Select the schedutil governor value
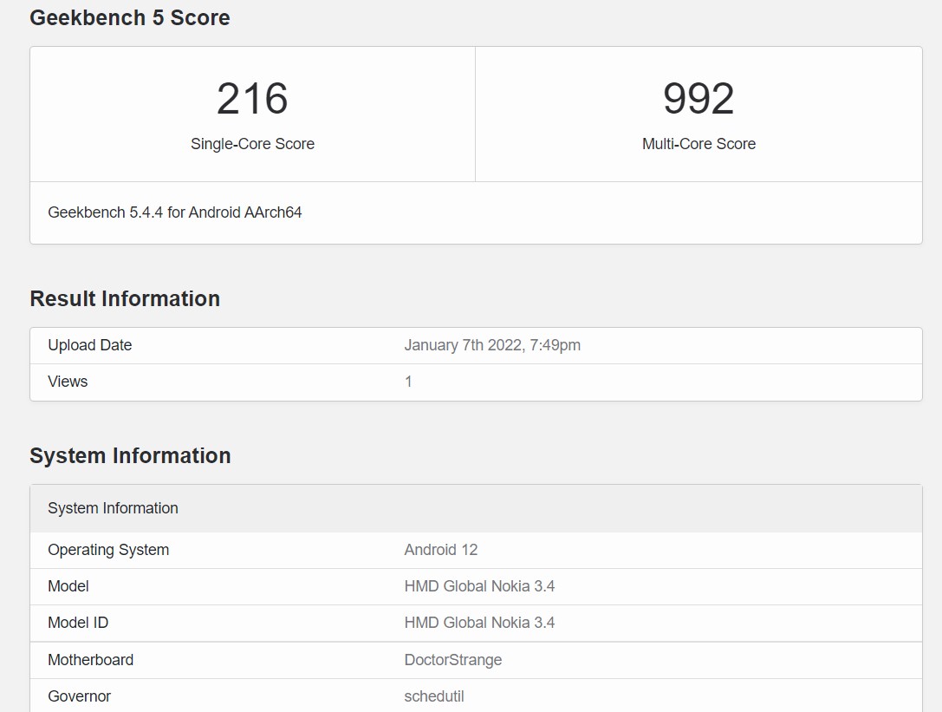942x712 pixels. (434, 696)
